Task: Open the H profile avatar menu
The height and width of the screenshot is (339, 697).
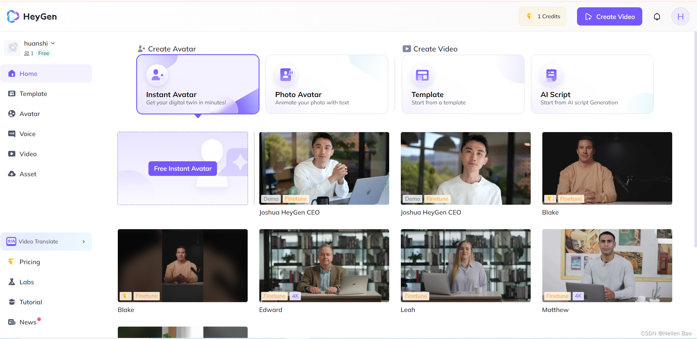Action: coord(680,16)
